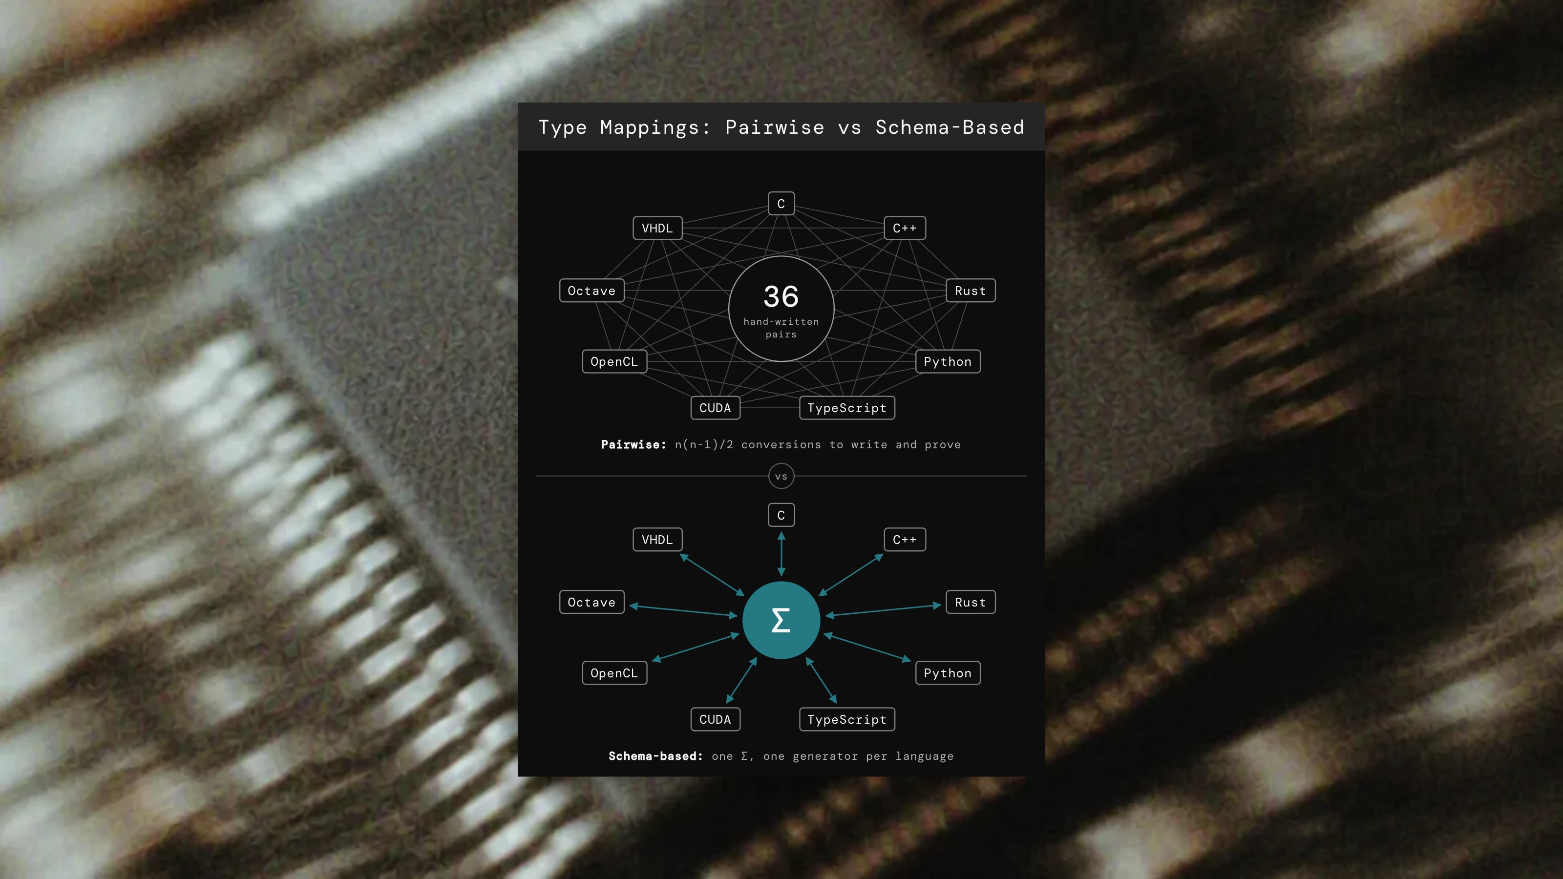
Task: Click the 'Schema-based:' caption text
Action: (655, 756)
